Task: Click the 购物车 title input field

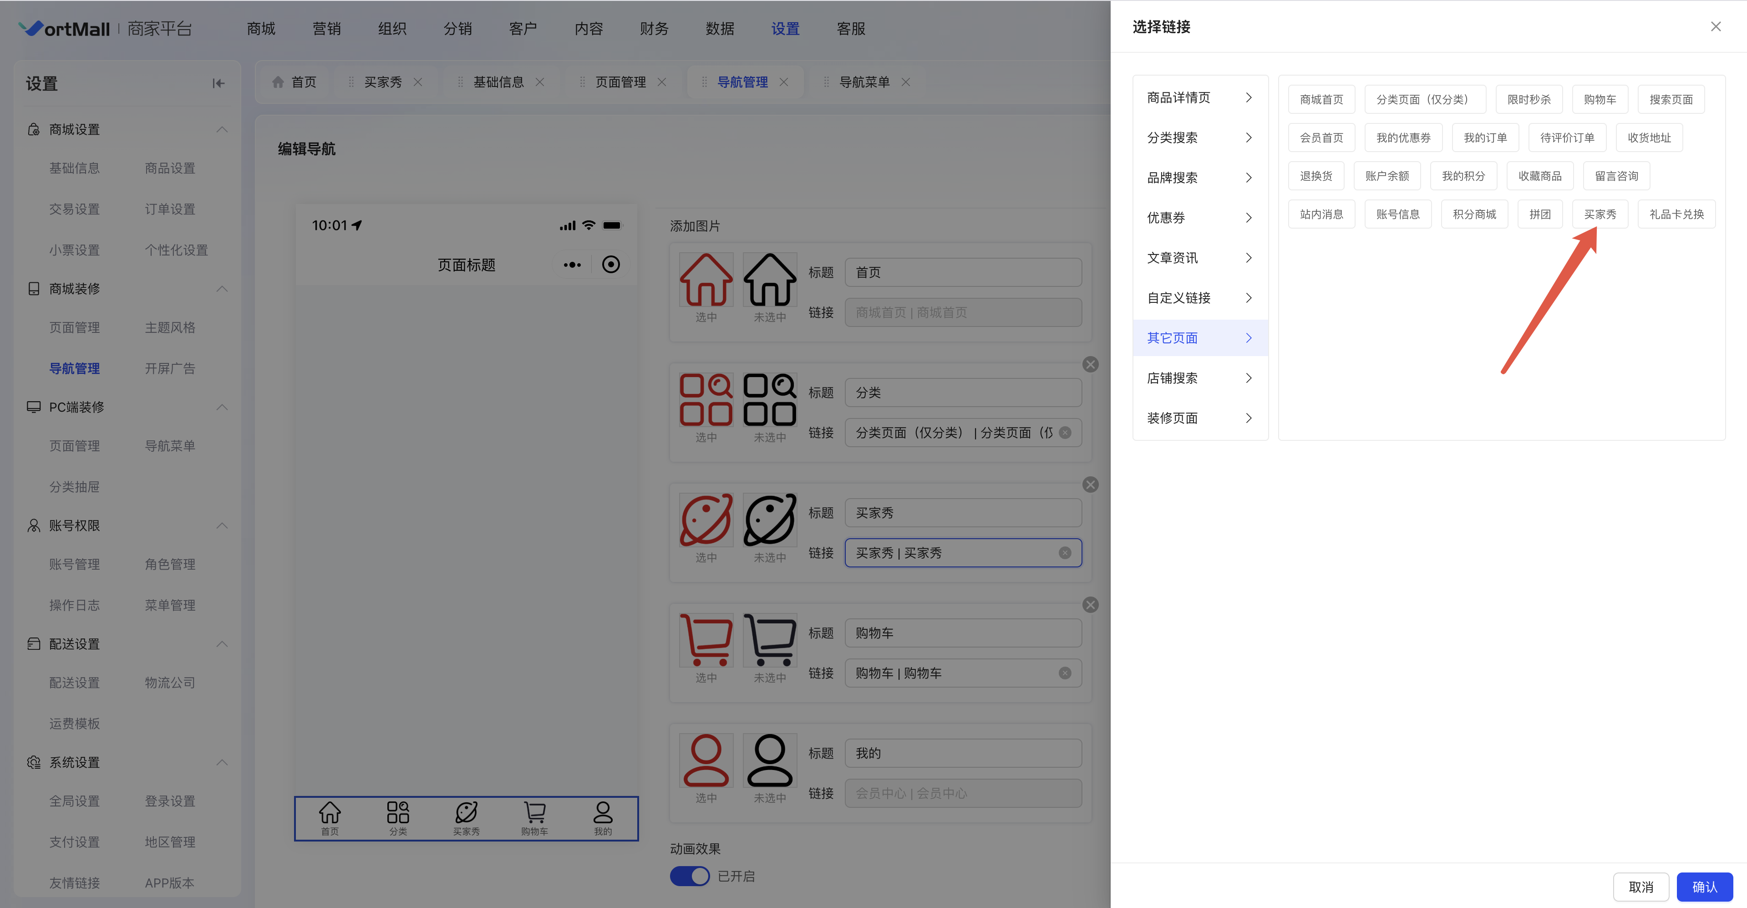Action: coord(962,633)
